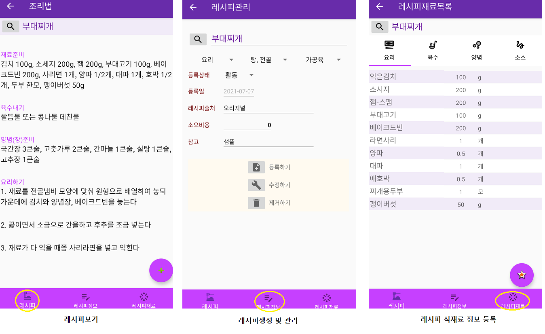Tap the 육수내기 section heading
This screenshot has height=334, width=545.
coord(13,108)
